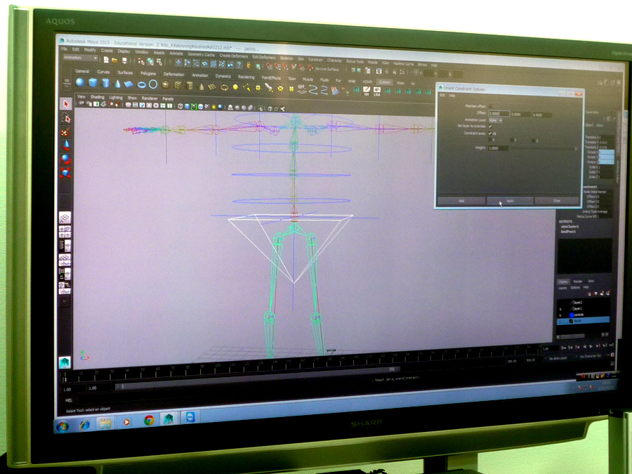The height and width of the screenshot is (474, 632).
Task: Click the Open Scene folder icon
Action: pos(115,60)
